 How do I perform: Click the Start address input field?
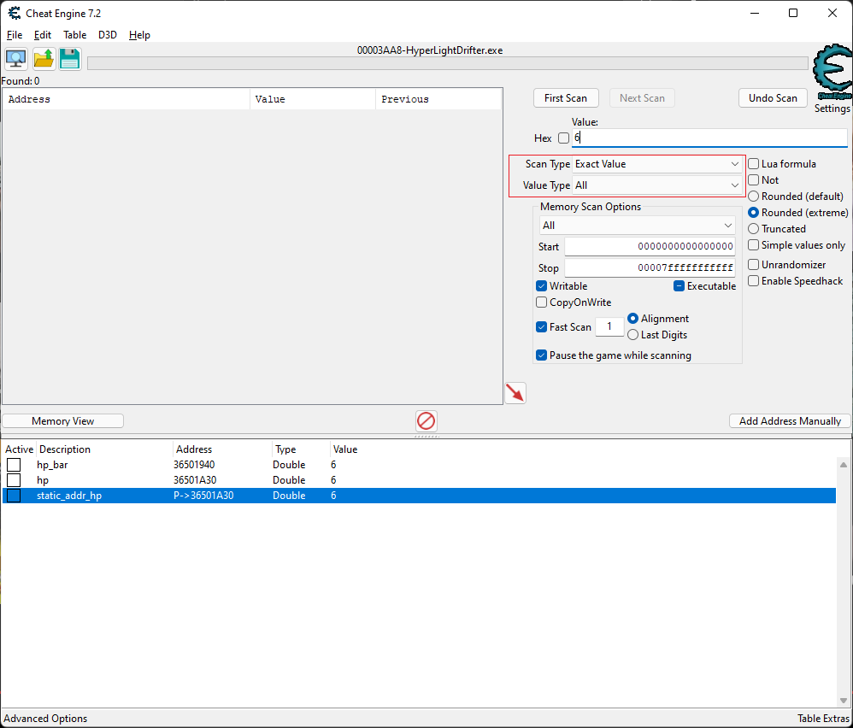pyautogui.click(x=649, y=247)
